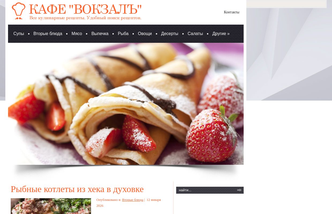332x214 pixels.
Task: Open the fish cutlets recipe thumbnail
Action: (51, 206)
